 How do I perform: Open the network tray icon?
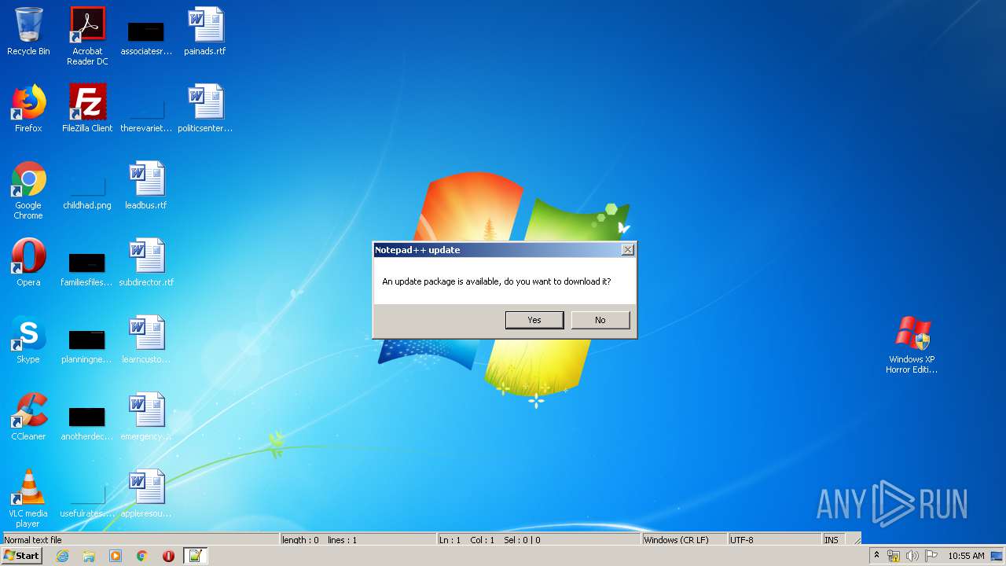click(894, 556)
